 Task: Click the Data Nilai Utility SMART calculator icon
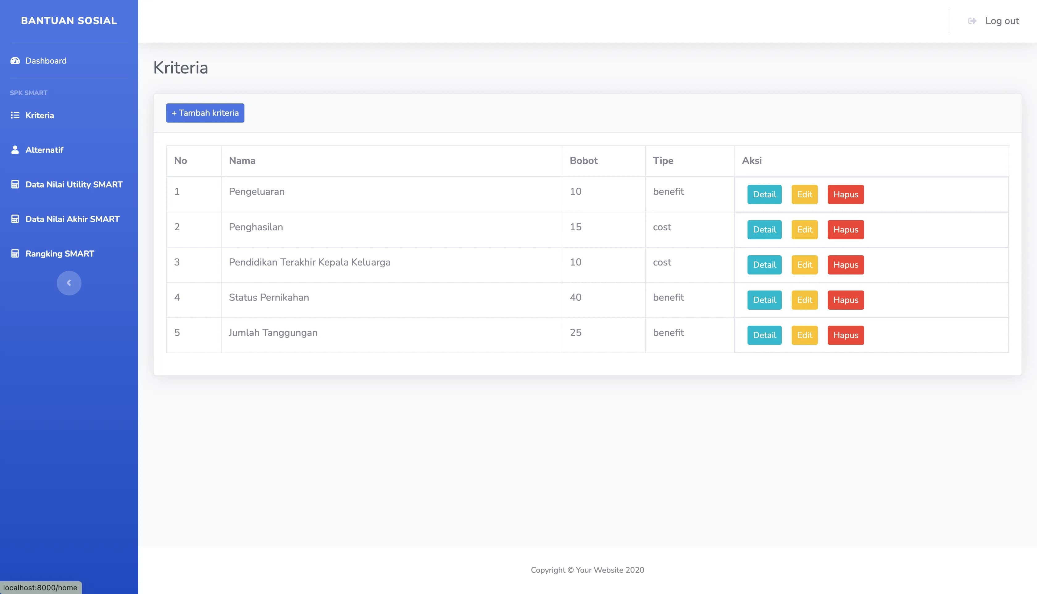(x=15, y=184)
